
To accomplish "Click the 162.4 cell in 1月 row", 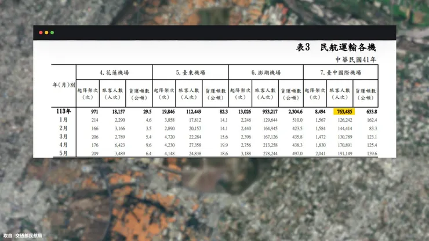I will pyautogui.click(x=372, y=120).
